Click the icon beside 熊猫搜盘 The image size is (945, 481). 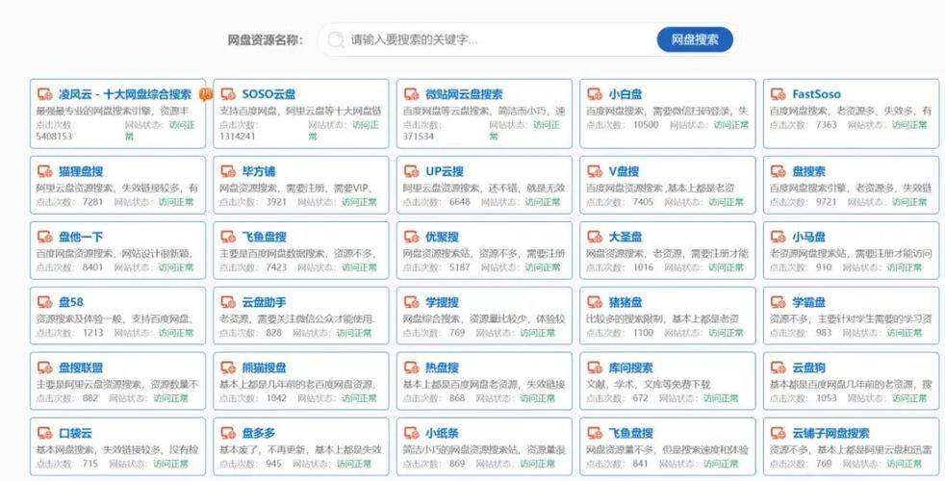[228, 367]
